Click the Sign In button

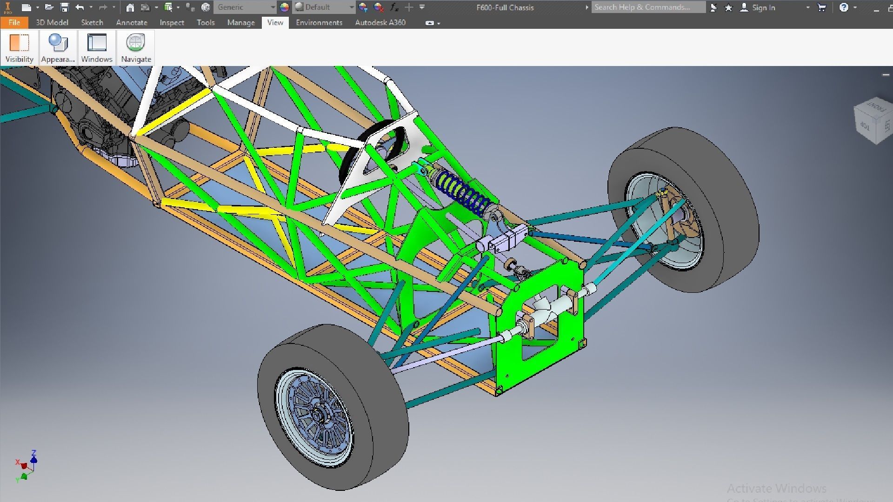point(763,7)
